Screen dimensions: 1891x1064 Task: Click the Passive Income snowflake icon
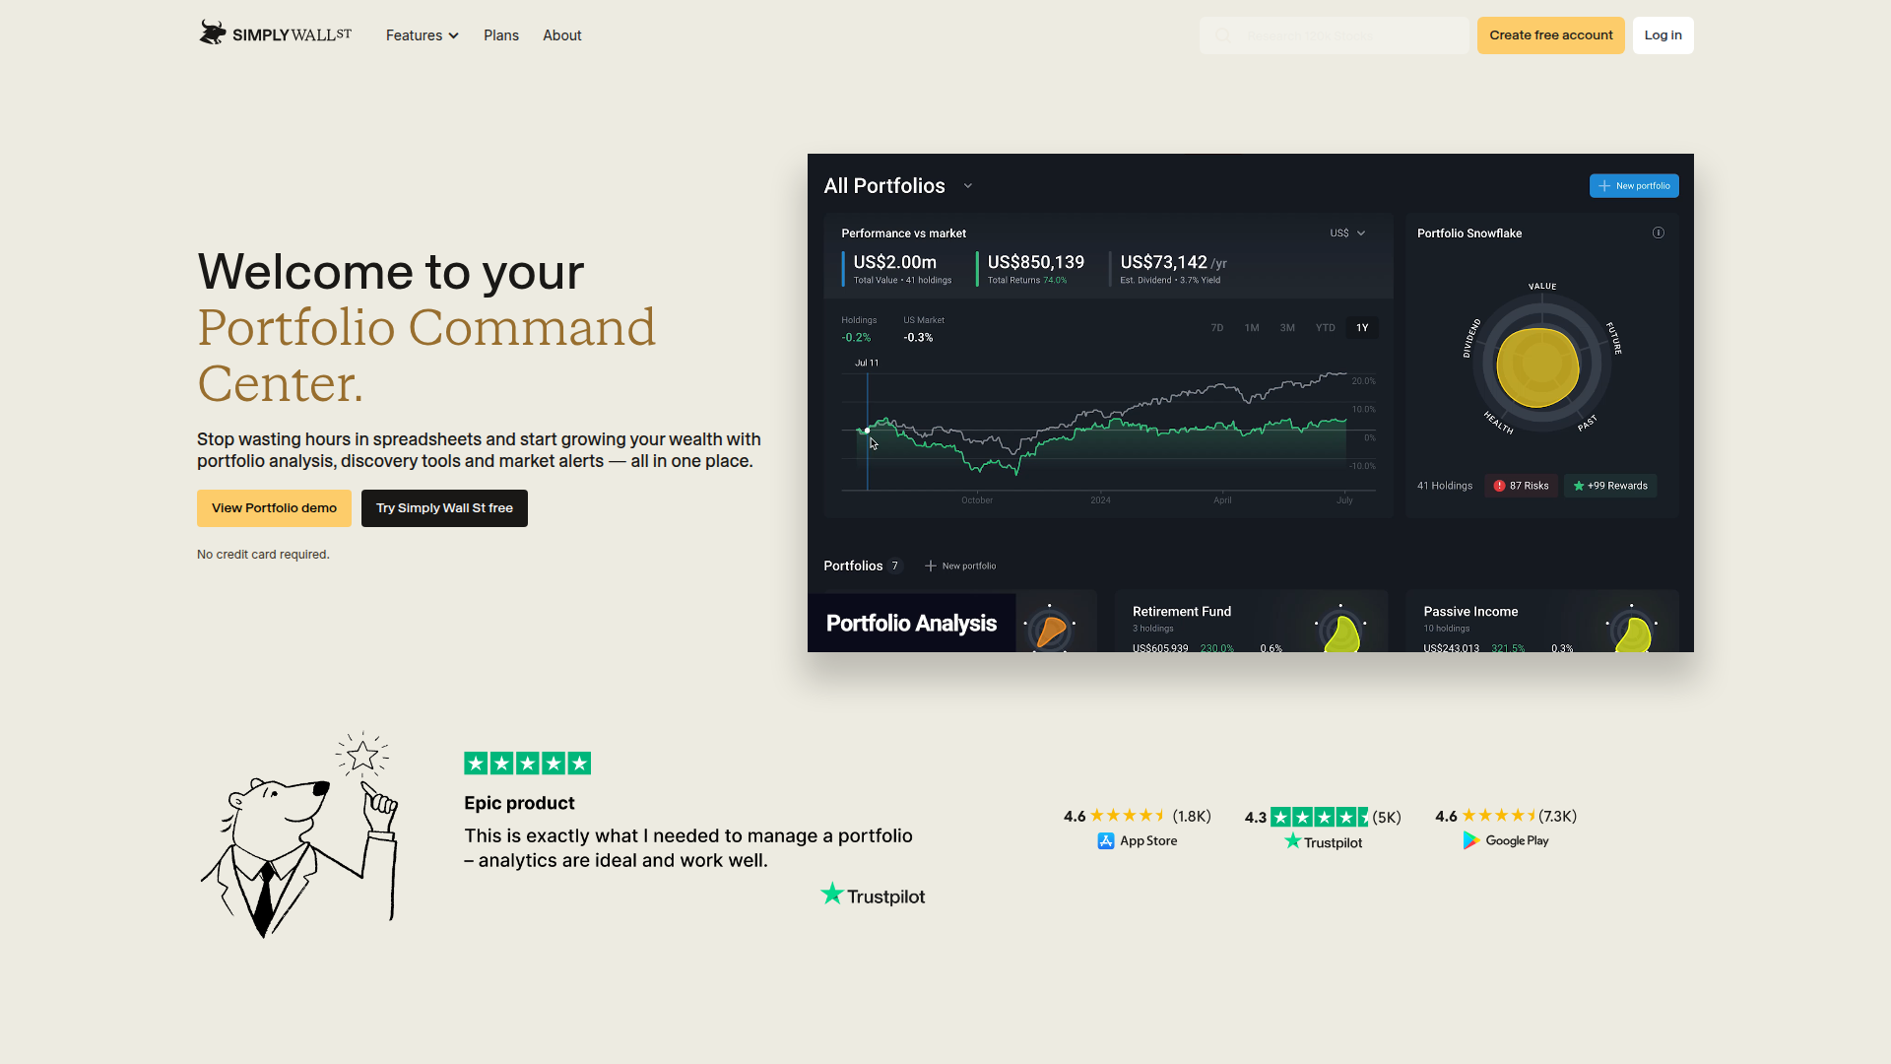click(1632, 629)
